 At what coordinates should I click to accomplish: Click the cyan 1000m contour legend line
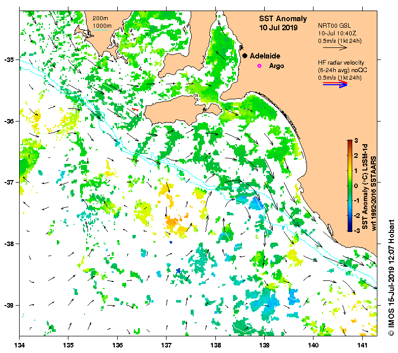tap(100, 30)
